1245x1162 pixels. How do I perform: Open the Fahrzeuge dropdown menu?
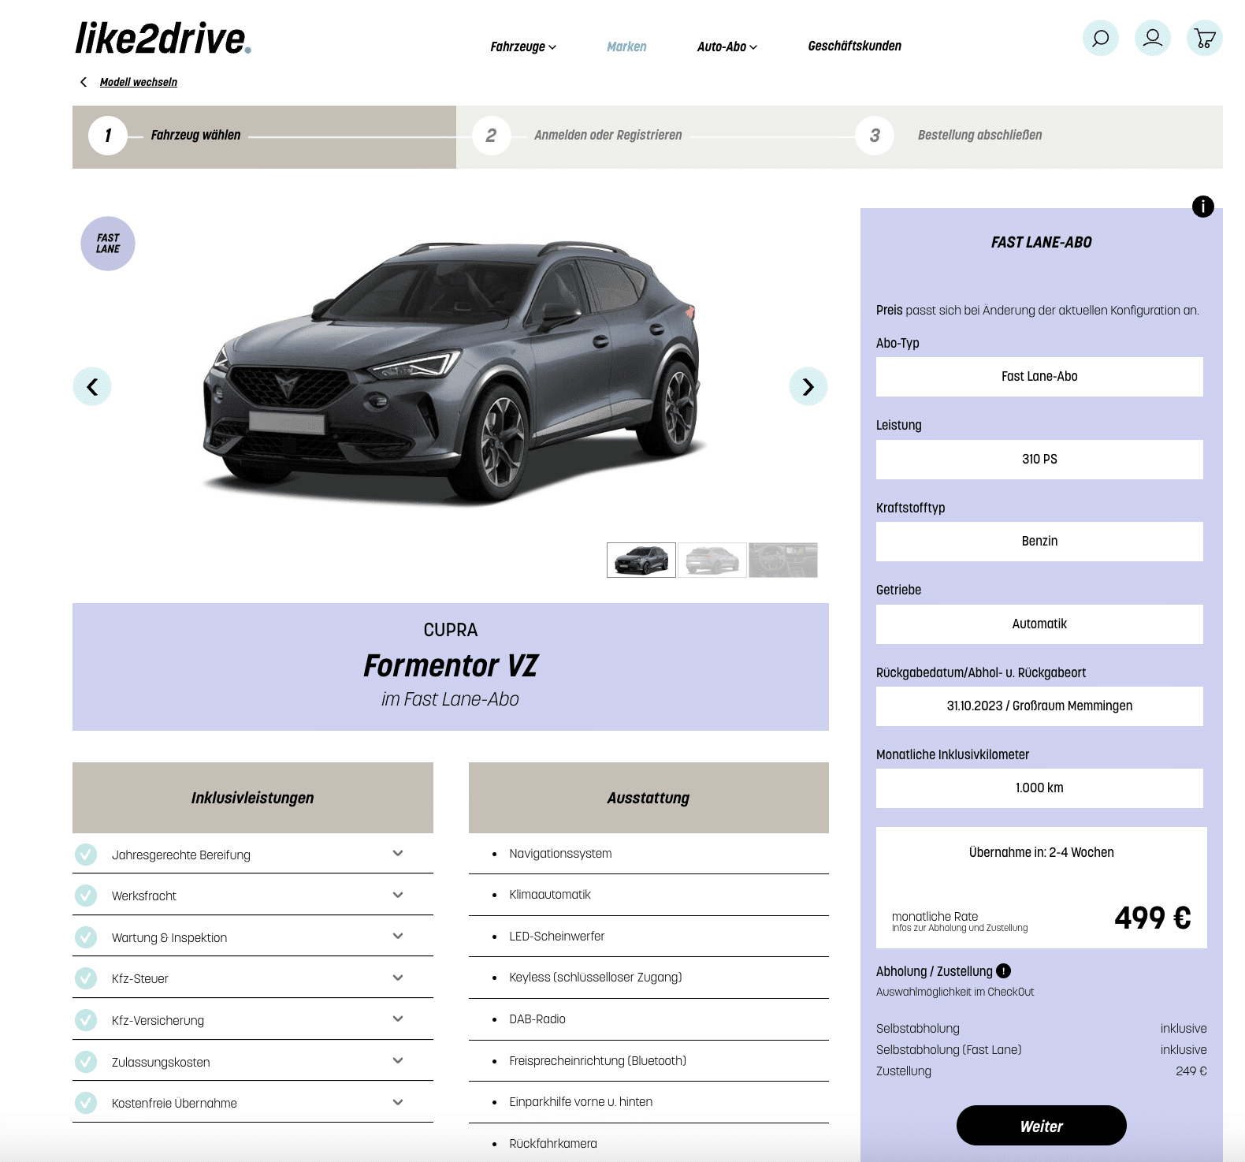523,47
